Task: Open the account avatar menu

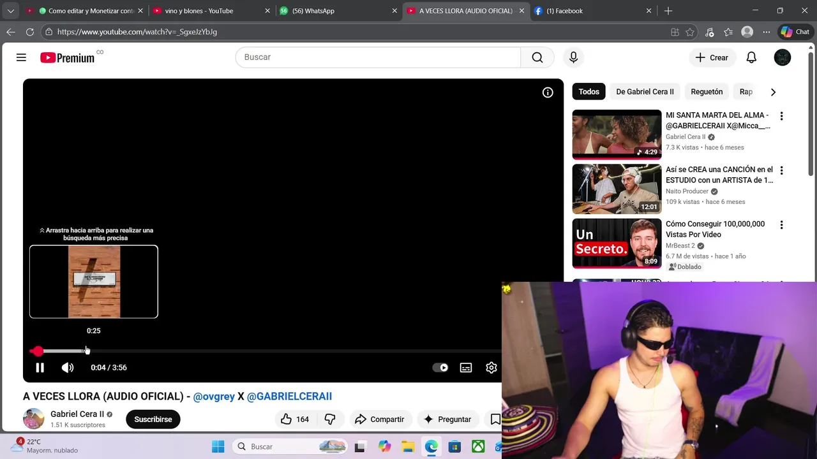Action: click(x=782, y=57)
